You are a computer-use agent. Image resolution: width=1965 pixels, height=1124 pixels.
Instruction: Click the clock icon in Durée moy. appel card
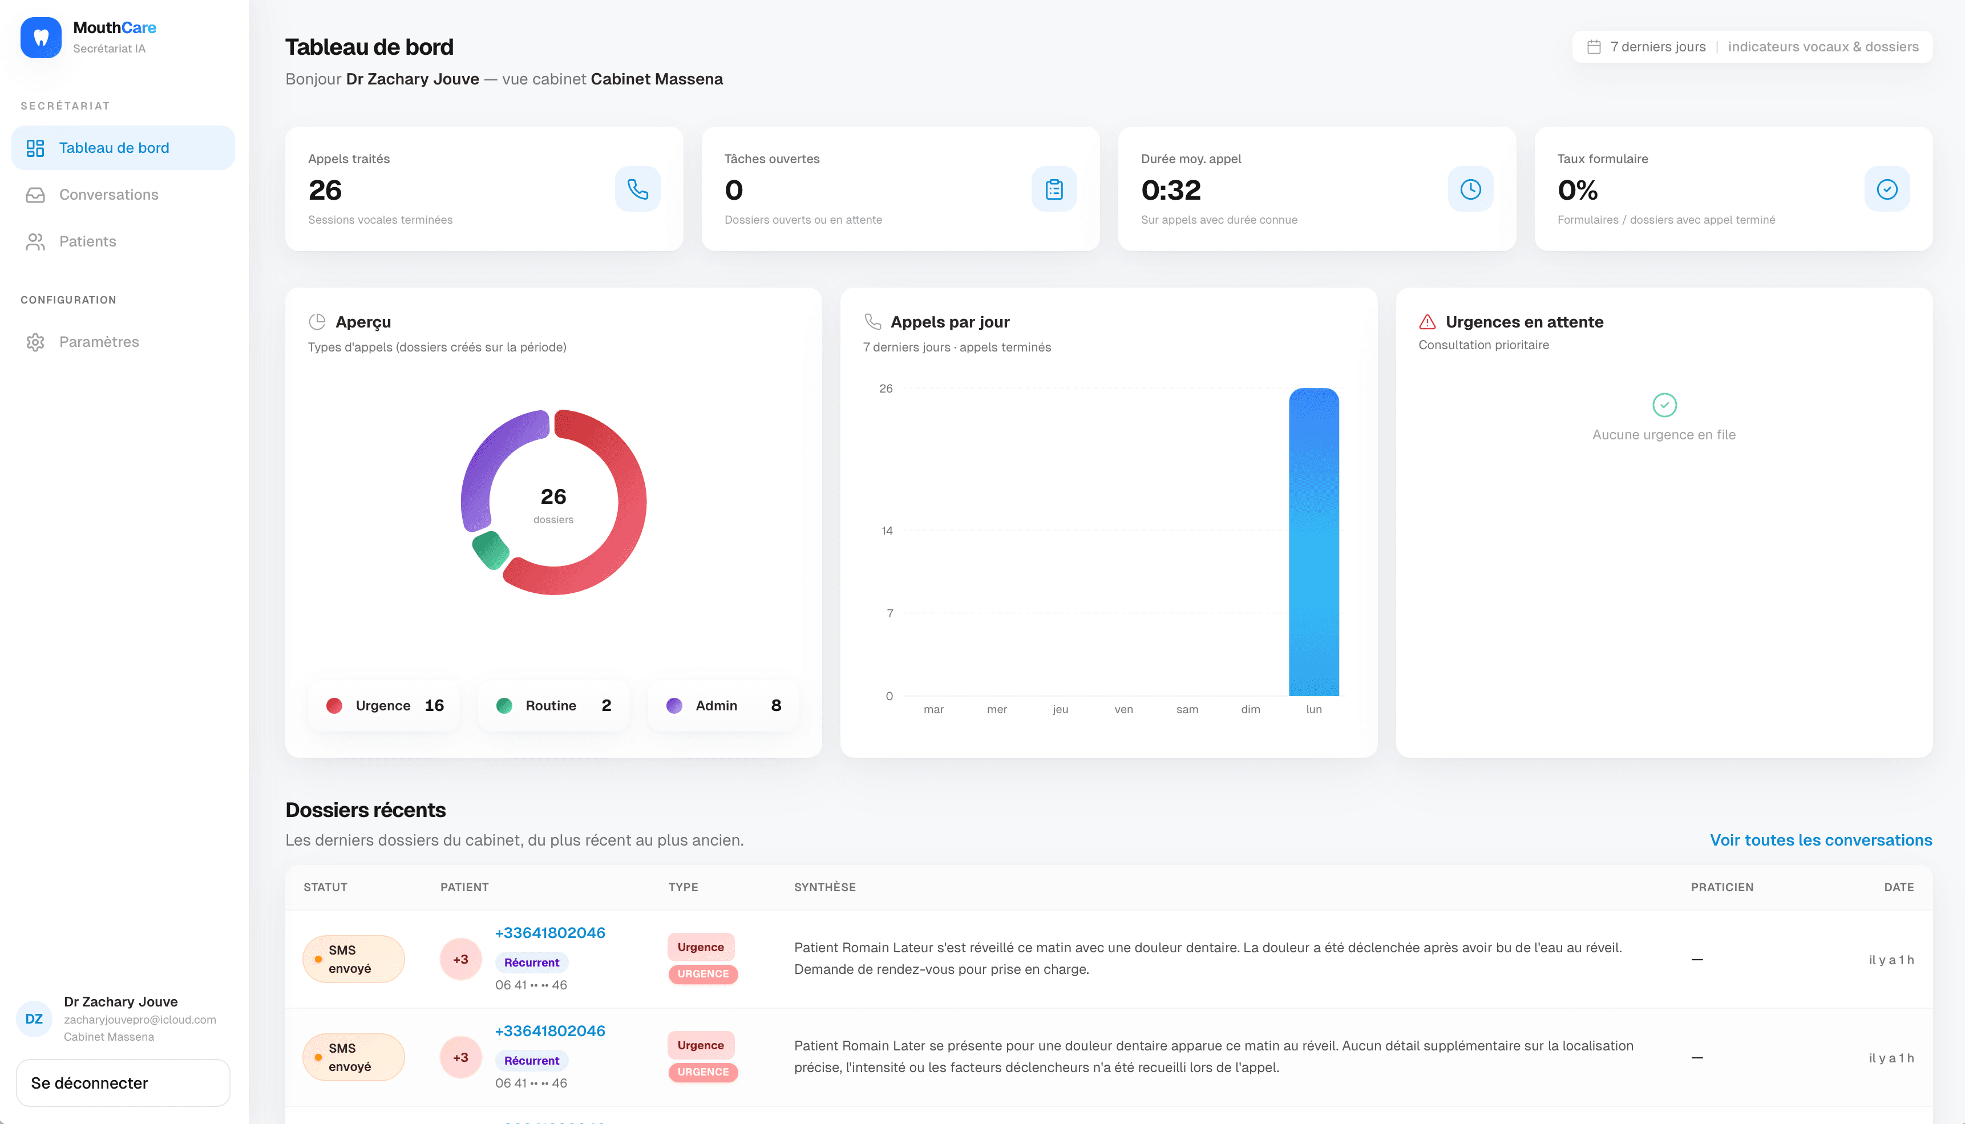pos(1471,189)
